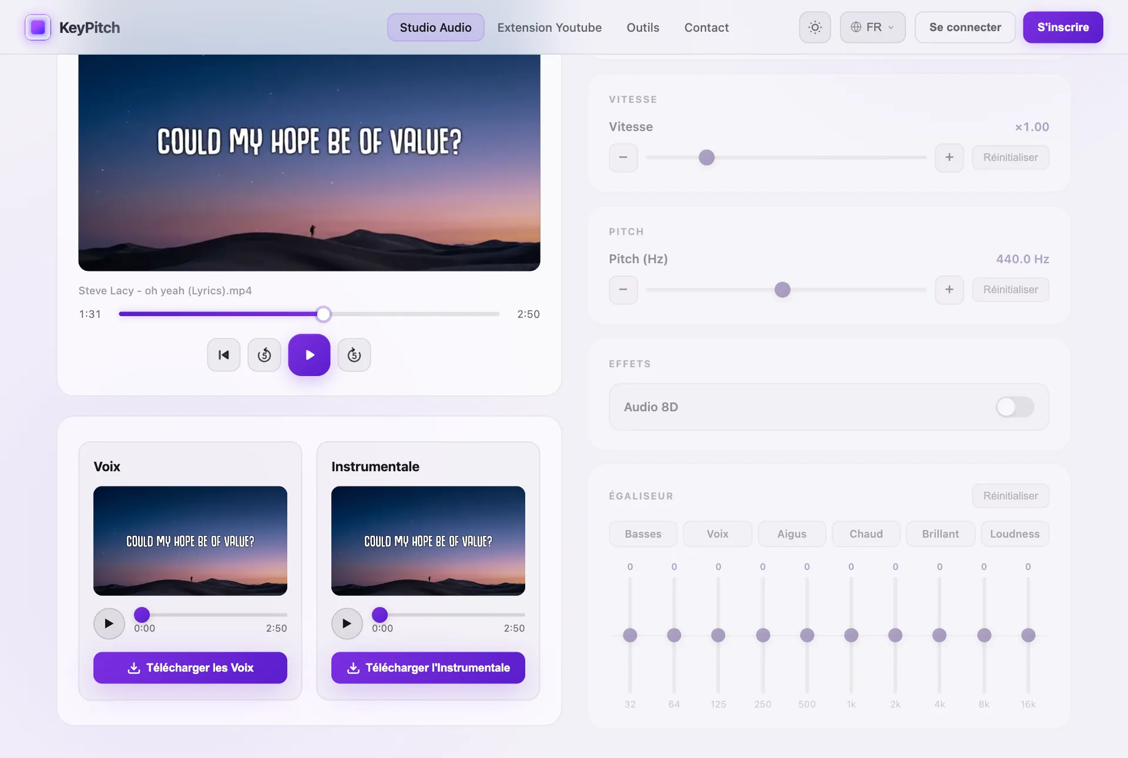Click the S'inscrire button
The height and width of the screenshot is (758, 1128).
click(x=1063, y=28)
